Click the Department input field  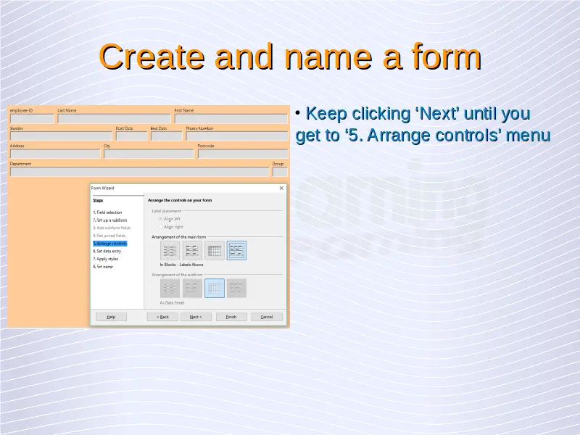tap(139, 172)
